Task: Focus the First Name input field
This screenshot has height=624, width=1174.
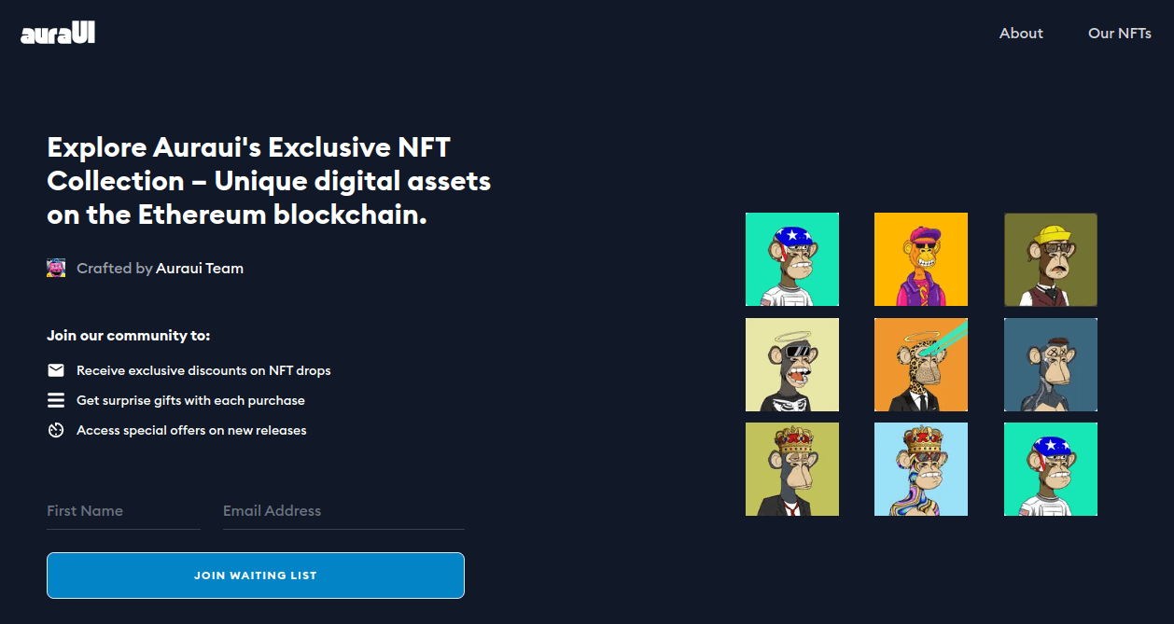Action: [x=123, y=511]
